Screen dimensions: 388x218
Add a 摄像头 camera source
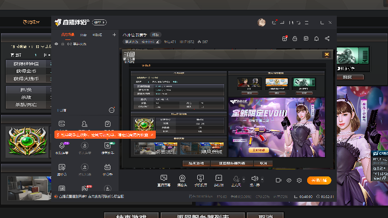click(x=182, y=181)
